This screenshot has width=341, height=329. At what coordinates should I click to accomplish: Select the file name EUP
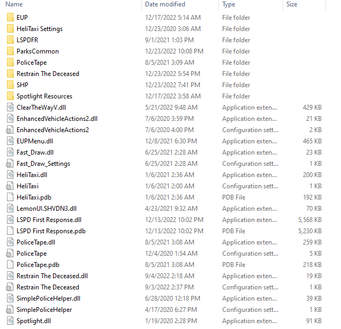click(x=22, y=17)
